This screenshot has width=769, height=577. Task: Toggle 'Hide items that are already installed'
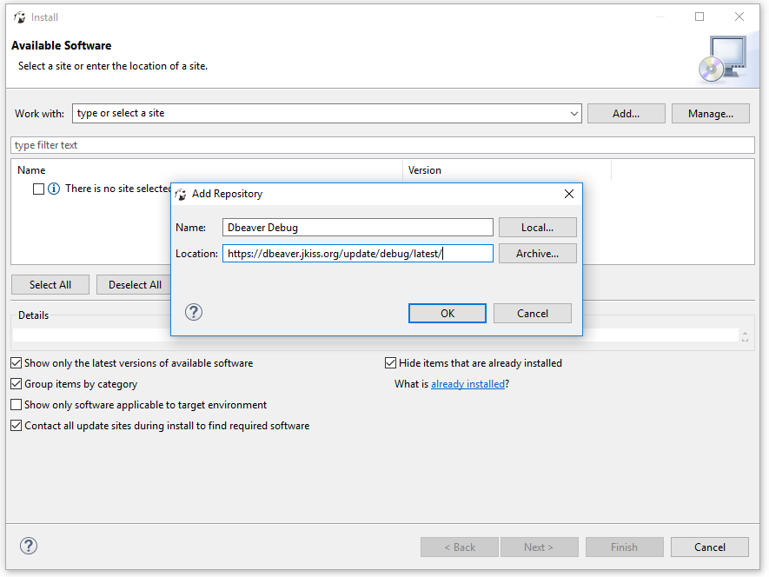pos(390,363)
